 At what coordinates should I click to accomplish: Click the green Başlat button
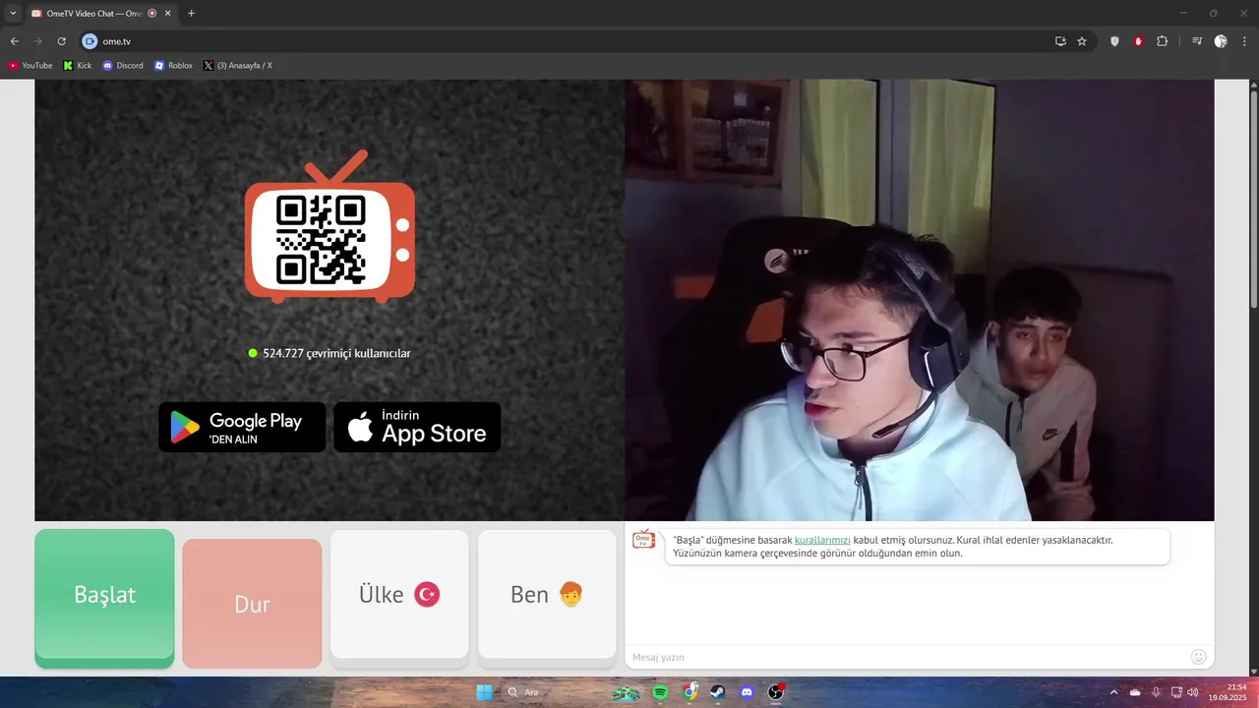tap(104, 597)
